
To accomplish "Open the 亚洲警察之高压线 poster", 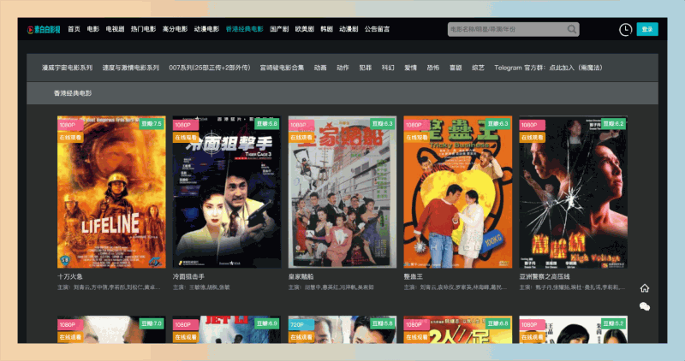I will pyautogui.click(x=573, y=192).
